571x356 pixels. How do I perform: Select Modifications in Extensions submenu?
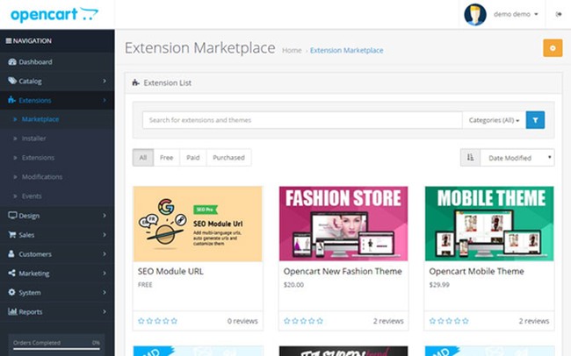[41, 177]
